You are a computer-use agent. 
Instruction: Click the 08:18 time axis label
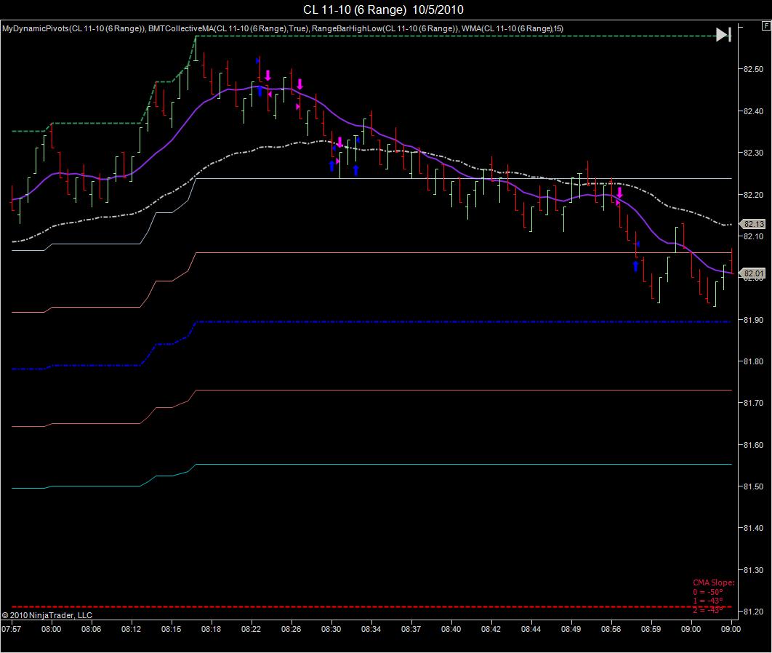point(211,629)
